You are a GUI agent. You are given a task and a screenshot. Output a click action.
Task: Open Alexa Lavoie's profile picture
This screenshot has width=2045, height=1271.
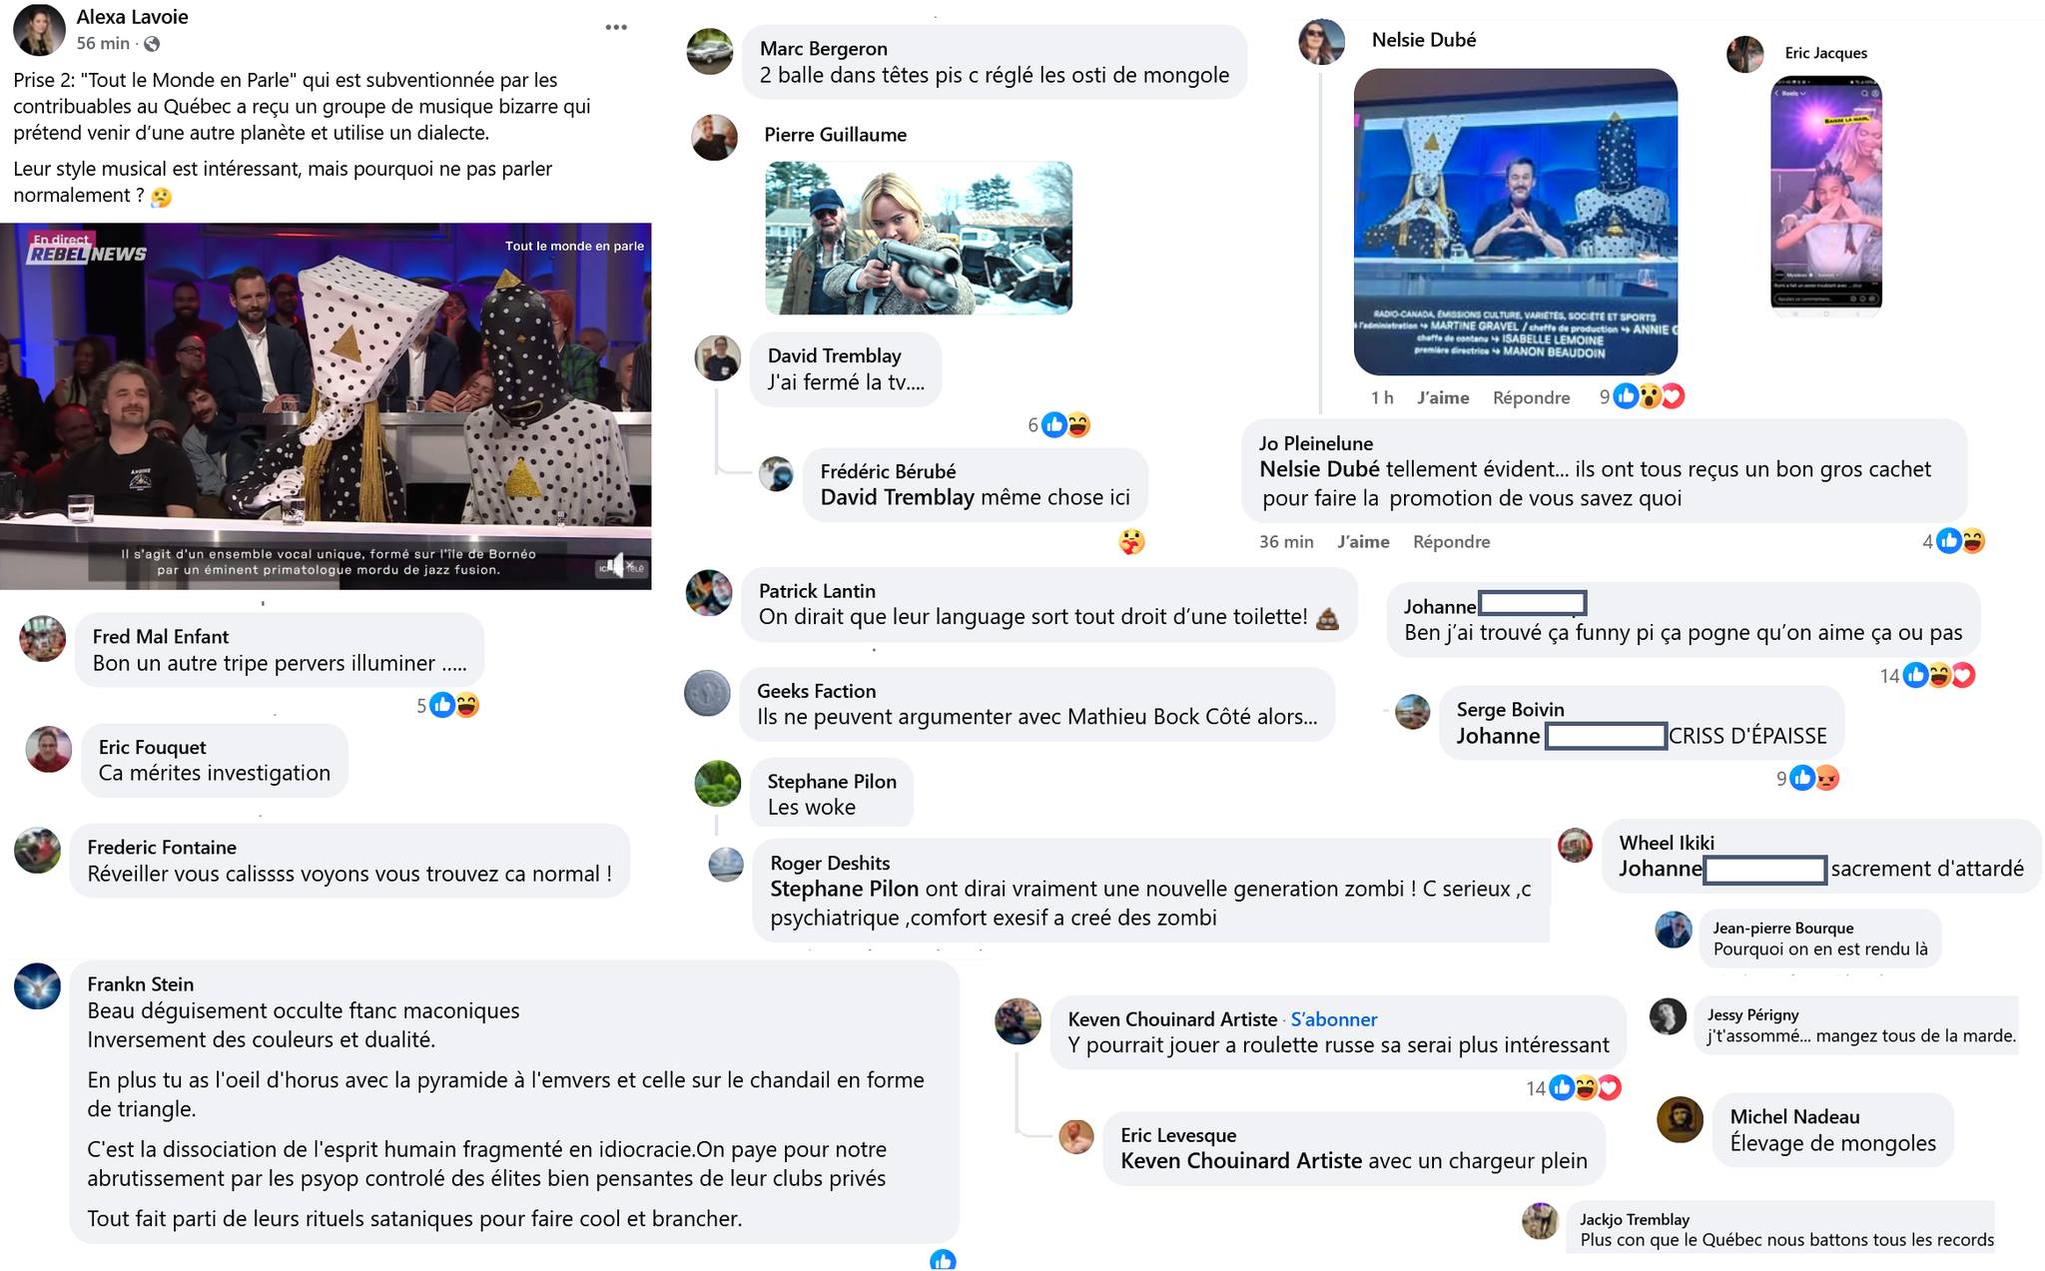(39, 30)
